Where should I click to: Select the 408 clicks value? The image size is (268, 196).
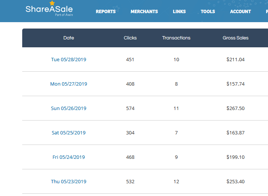point(130,84)
